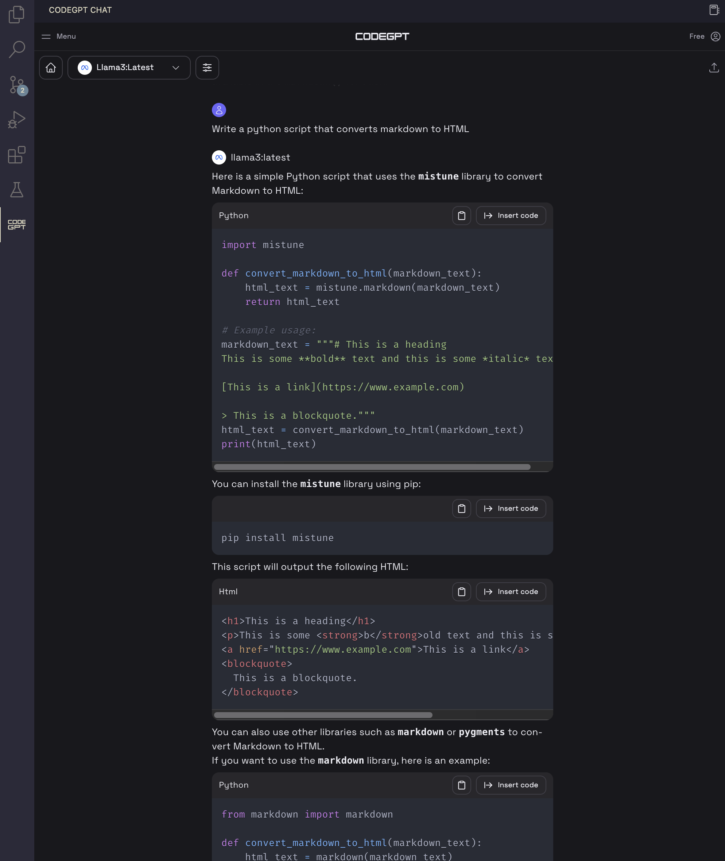Viewport: 725px width, 861px height.
Task: Open the Explorer files icon in activity bar
Action: click(x=17, y=15)
